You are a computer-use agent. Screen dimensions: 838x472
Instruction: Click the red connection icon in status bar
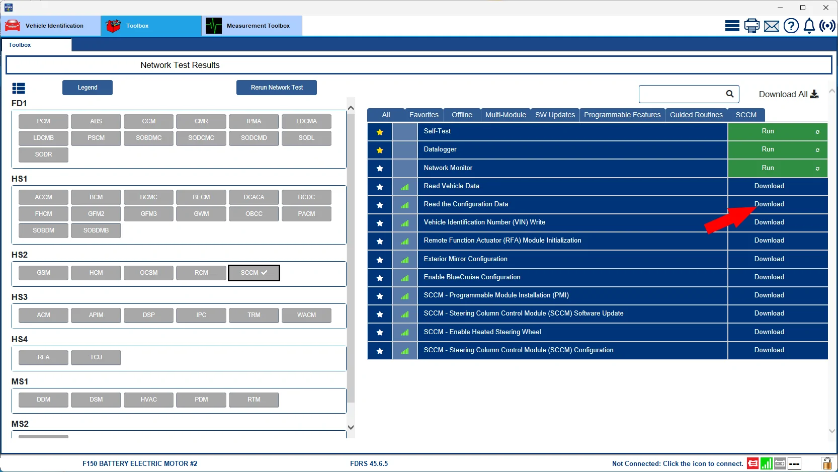tap(753, 463)
